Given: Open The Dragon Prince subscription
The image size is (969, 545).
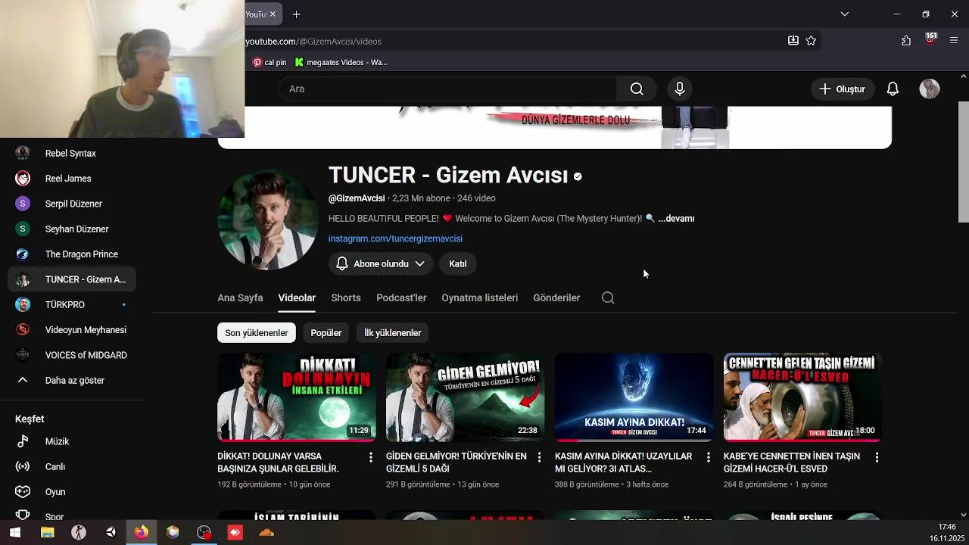Looking at the screenshot, I should 72,254.
